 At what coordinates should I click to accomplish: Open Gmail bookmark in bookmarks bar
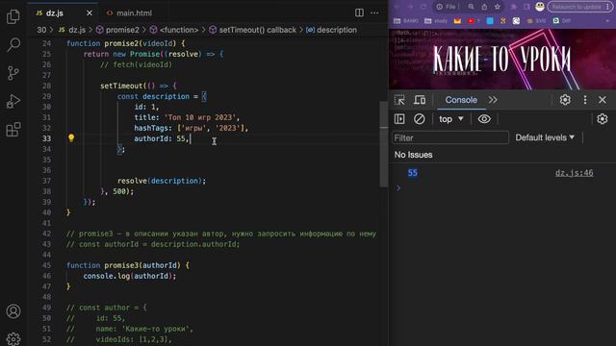pos(457,21)
